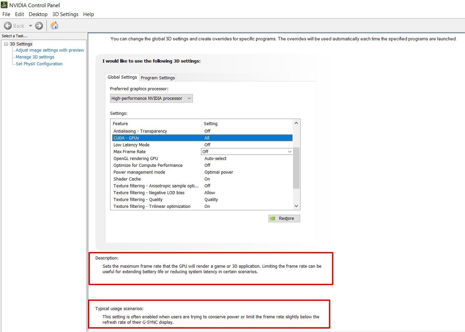Open the Preferred graphics processor dropdown
This screenshot has width=465, height=332.
tap(151, 98)
